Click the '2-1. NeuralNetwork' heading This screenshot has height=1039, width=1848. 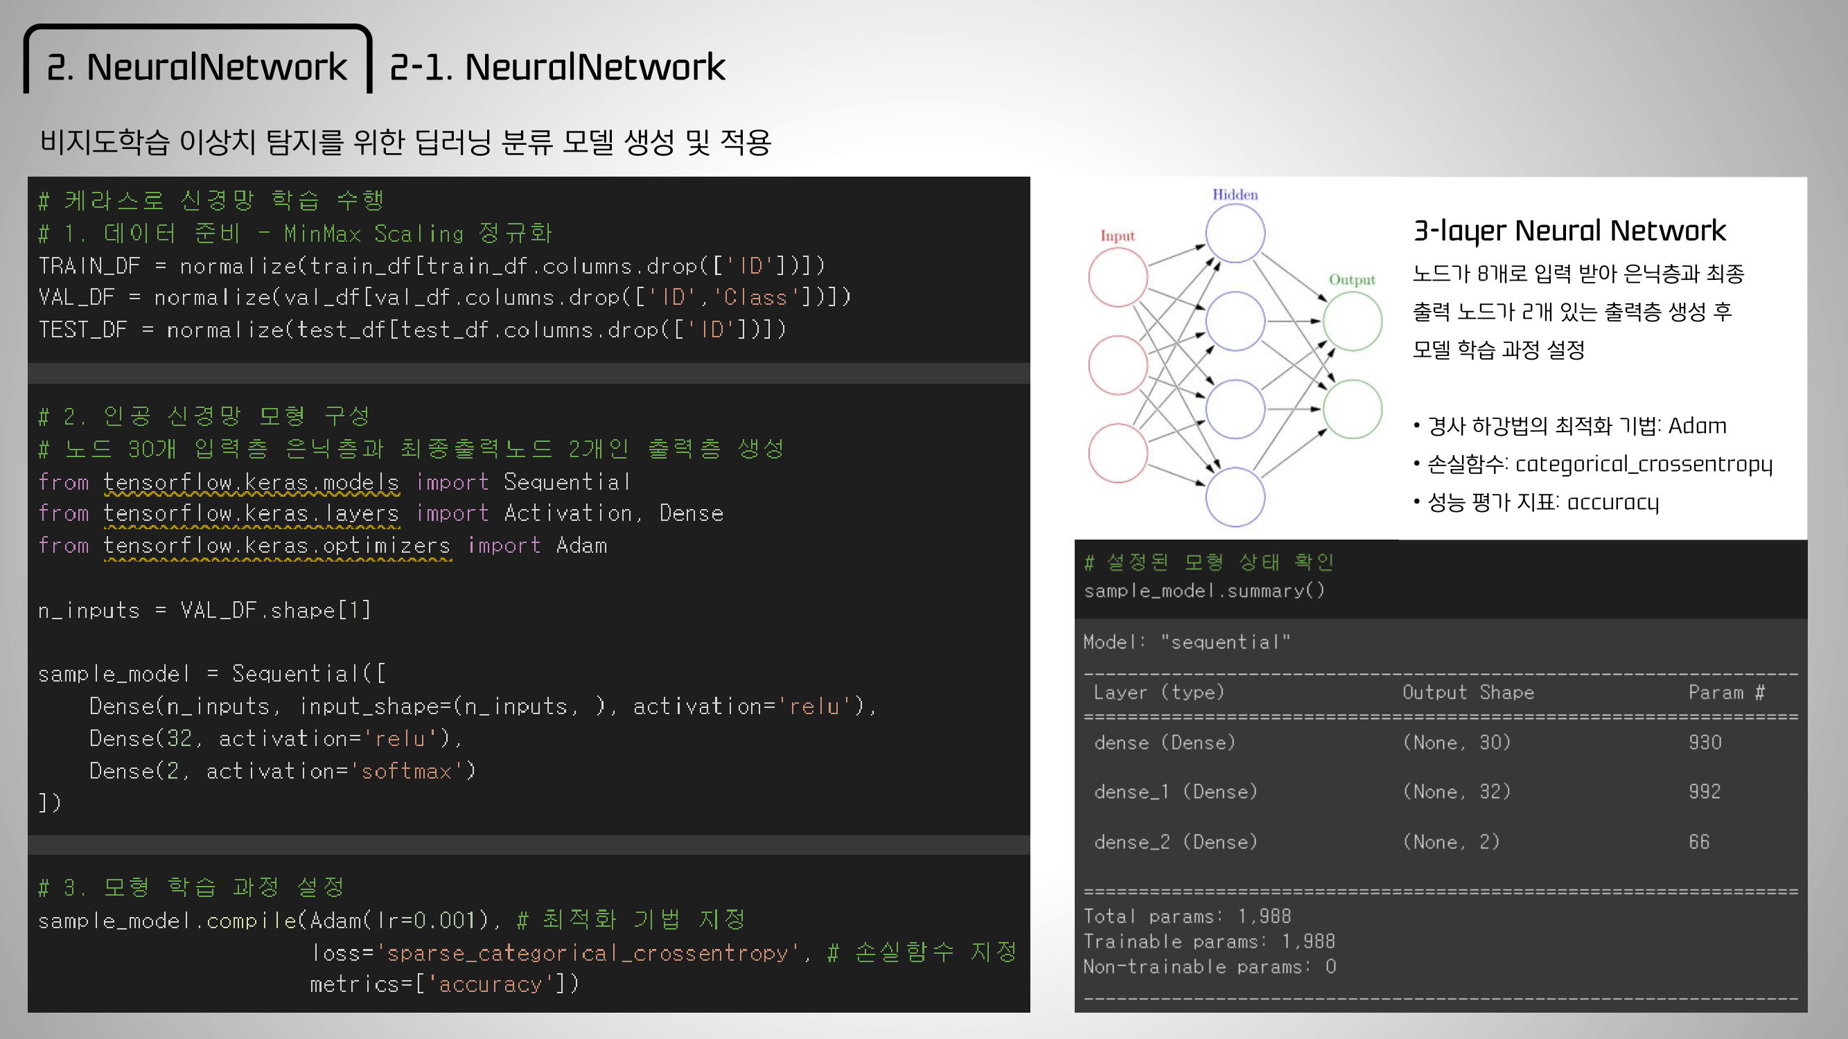[x=557, y=67]
